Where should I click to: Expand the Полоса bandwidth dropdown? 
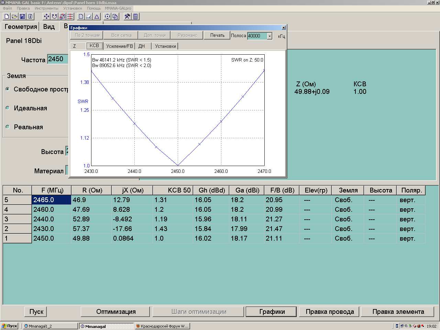point(269,36)
